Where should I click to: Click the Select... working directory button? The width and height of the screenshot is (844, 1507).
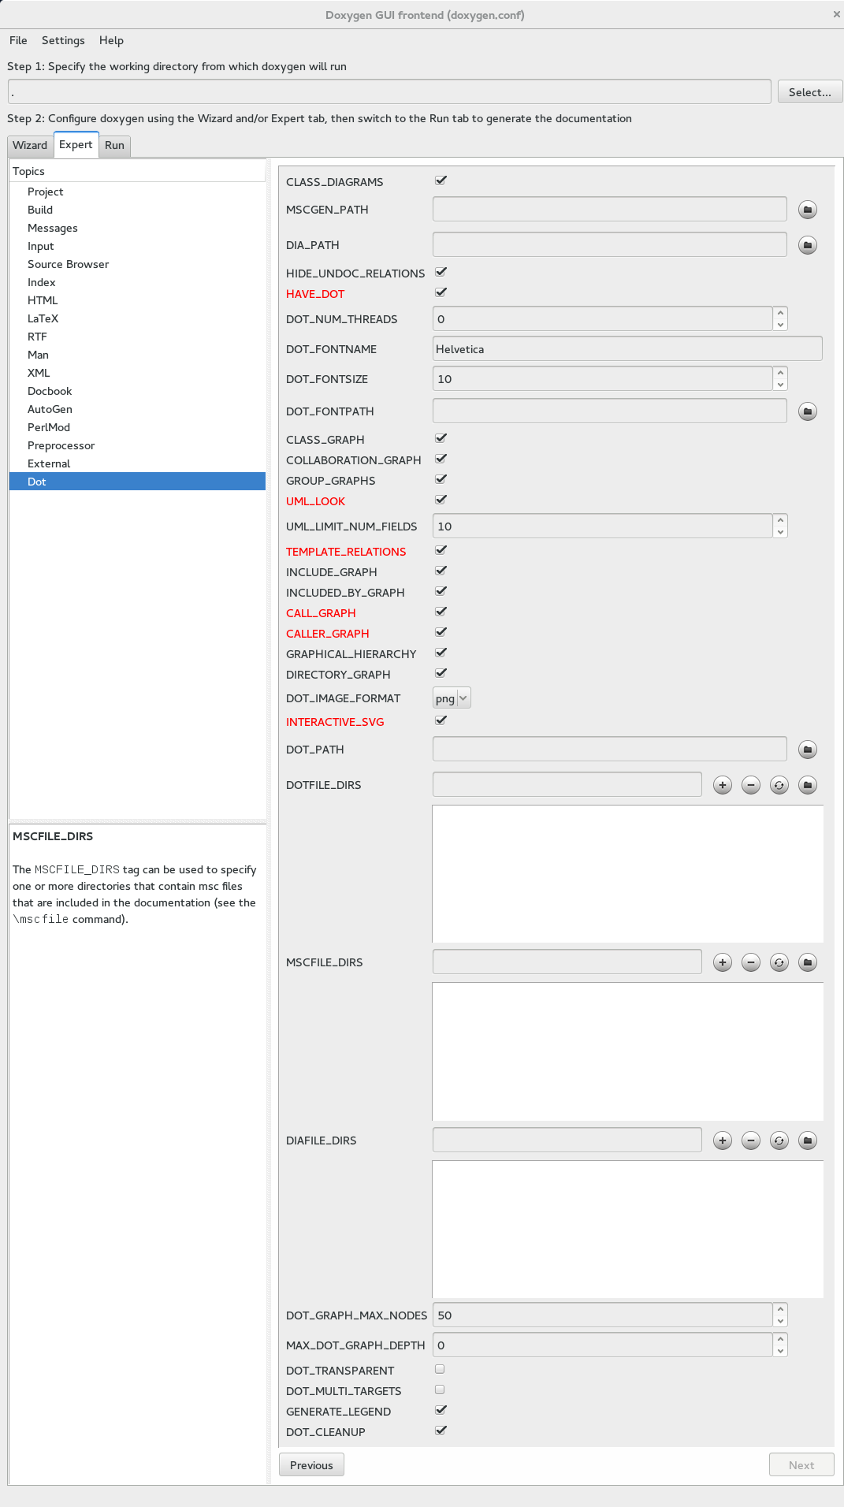pyautogui.click(x=810, y=92)
